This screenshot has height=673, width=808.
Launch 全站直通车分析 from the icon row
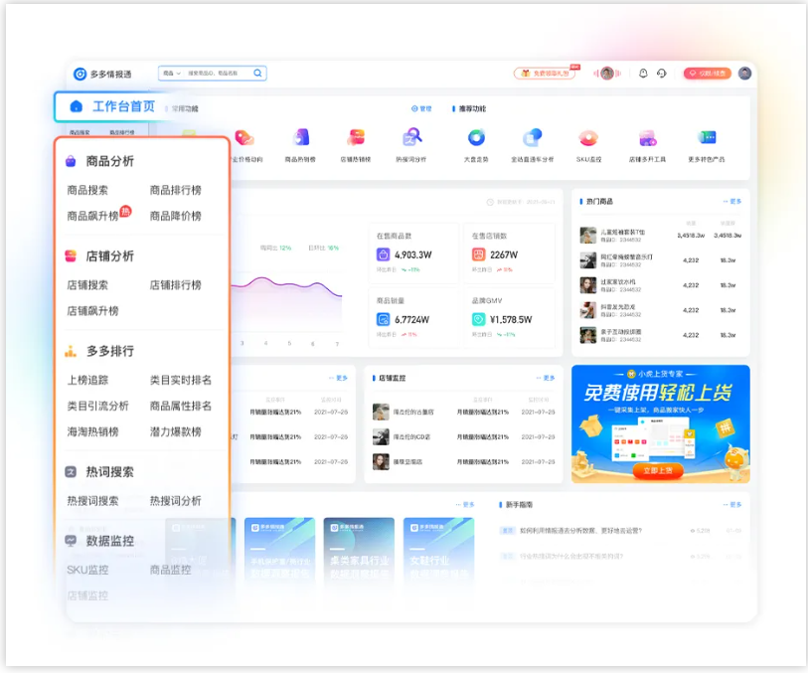(x=532, y=138)
